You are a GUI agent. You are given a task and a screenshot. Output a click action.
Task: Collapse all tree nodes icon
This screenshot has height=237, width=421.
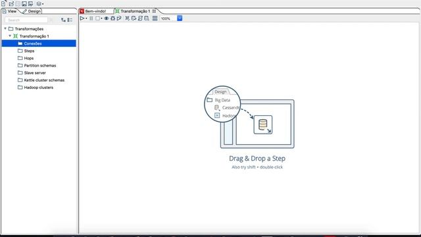70,20
